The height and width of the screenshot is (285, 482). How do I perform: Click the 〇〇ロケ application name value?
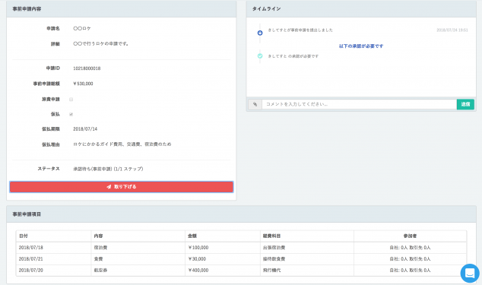pyautogui.click(x=82, y=28)
